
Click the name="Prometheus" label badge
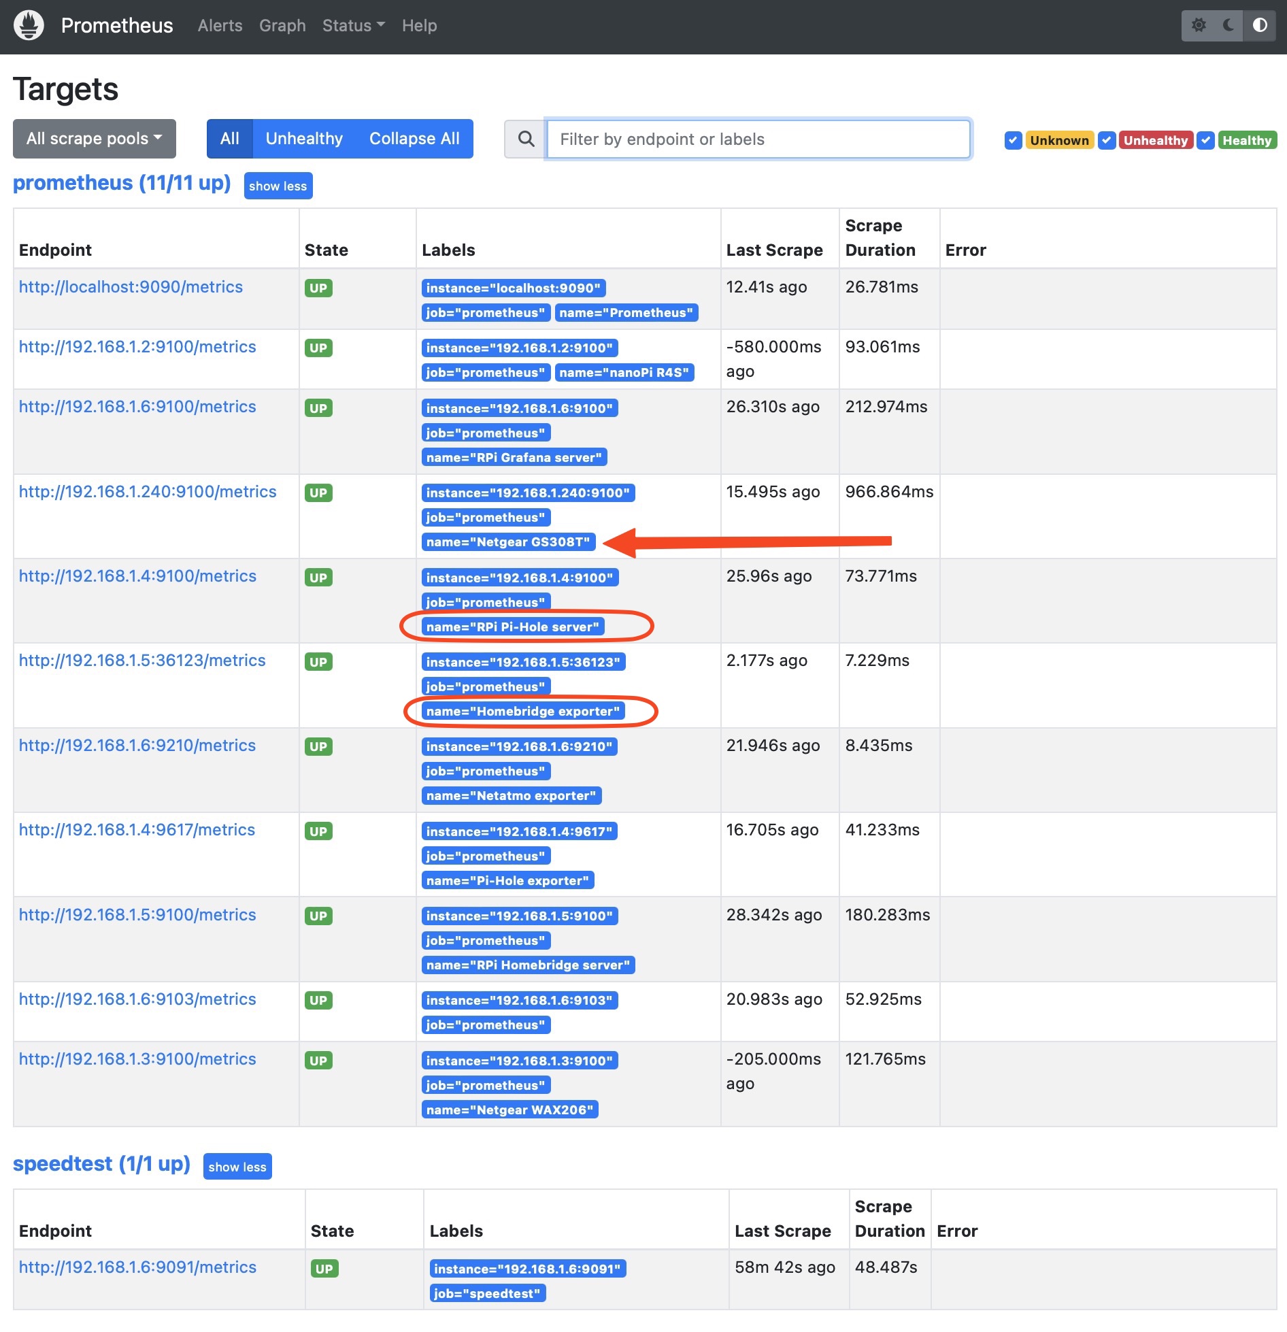[626, 313]
